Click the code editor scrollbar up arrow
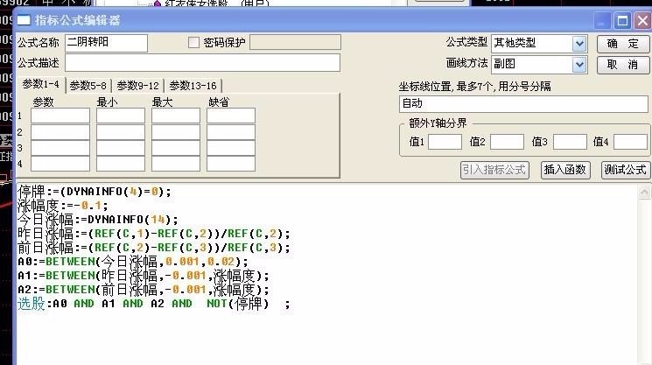652x365 pixels. click(644, 192)
